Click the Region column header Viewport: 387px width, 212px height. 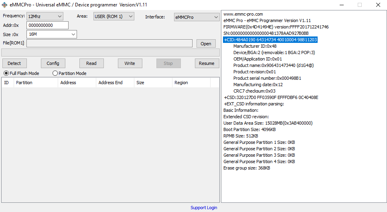191,83
